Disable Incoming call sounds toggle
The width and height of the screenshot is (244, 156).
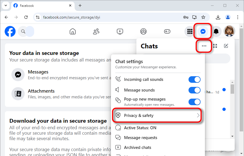click(194, 80)
